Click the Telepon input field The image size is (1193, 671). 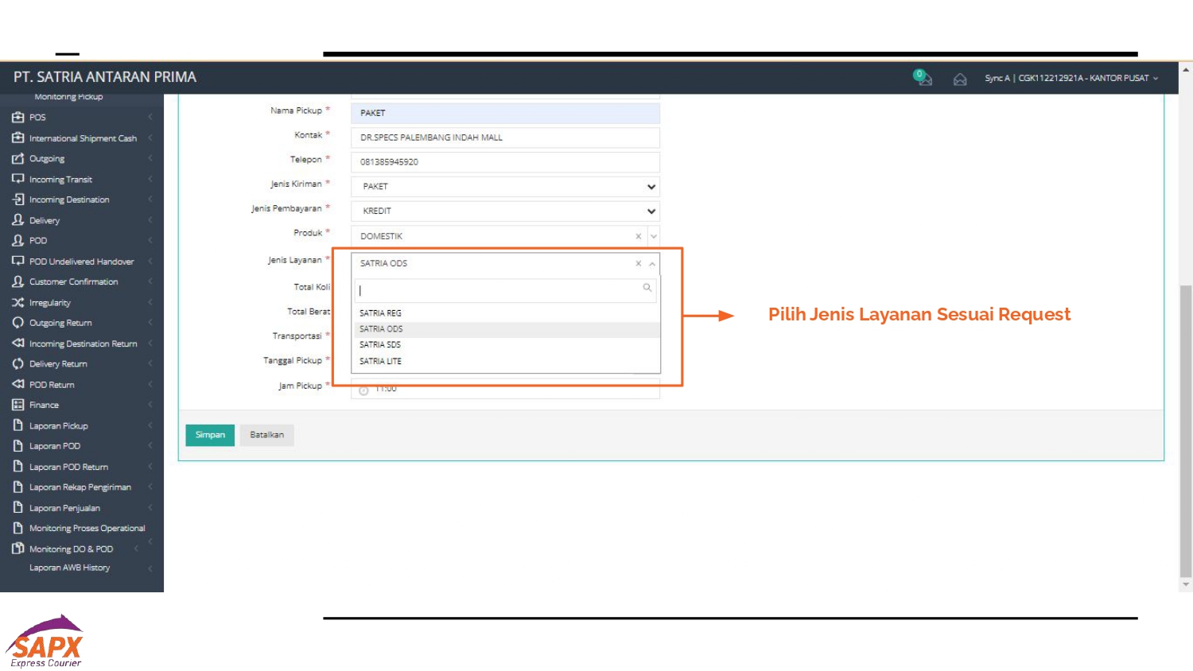(x=505, y=162)
